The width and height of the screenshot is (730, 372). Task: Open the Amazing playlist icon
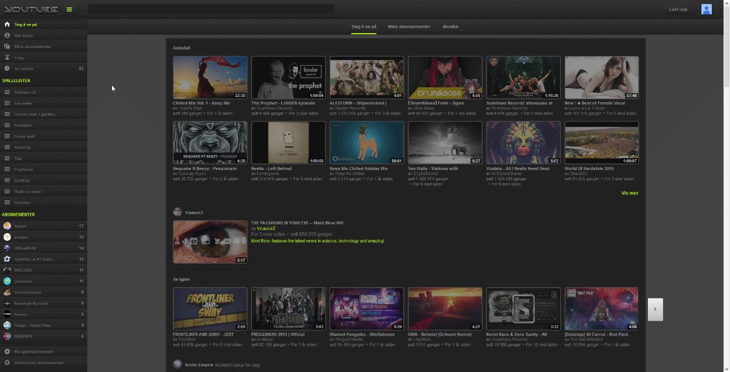click(7, 147)
